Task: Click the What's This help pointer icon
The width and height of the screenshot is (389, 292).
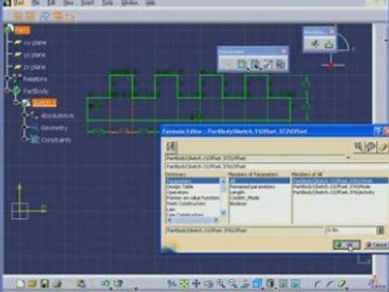Action: pyautogui.click(x=118, y=283)
